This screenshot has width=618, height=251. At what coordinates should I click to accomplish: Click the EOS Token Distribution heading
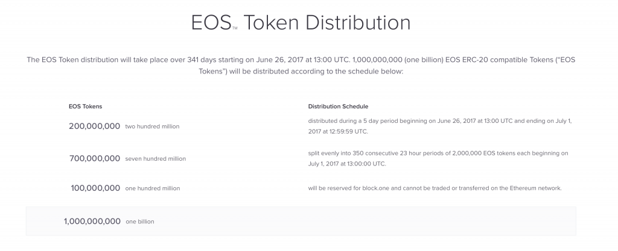(x=301, y=22)
